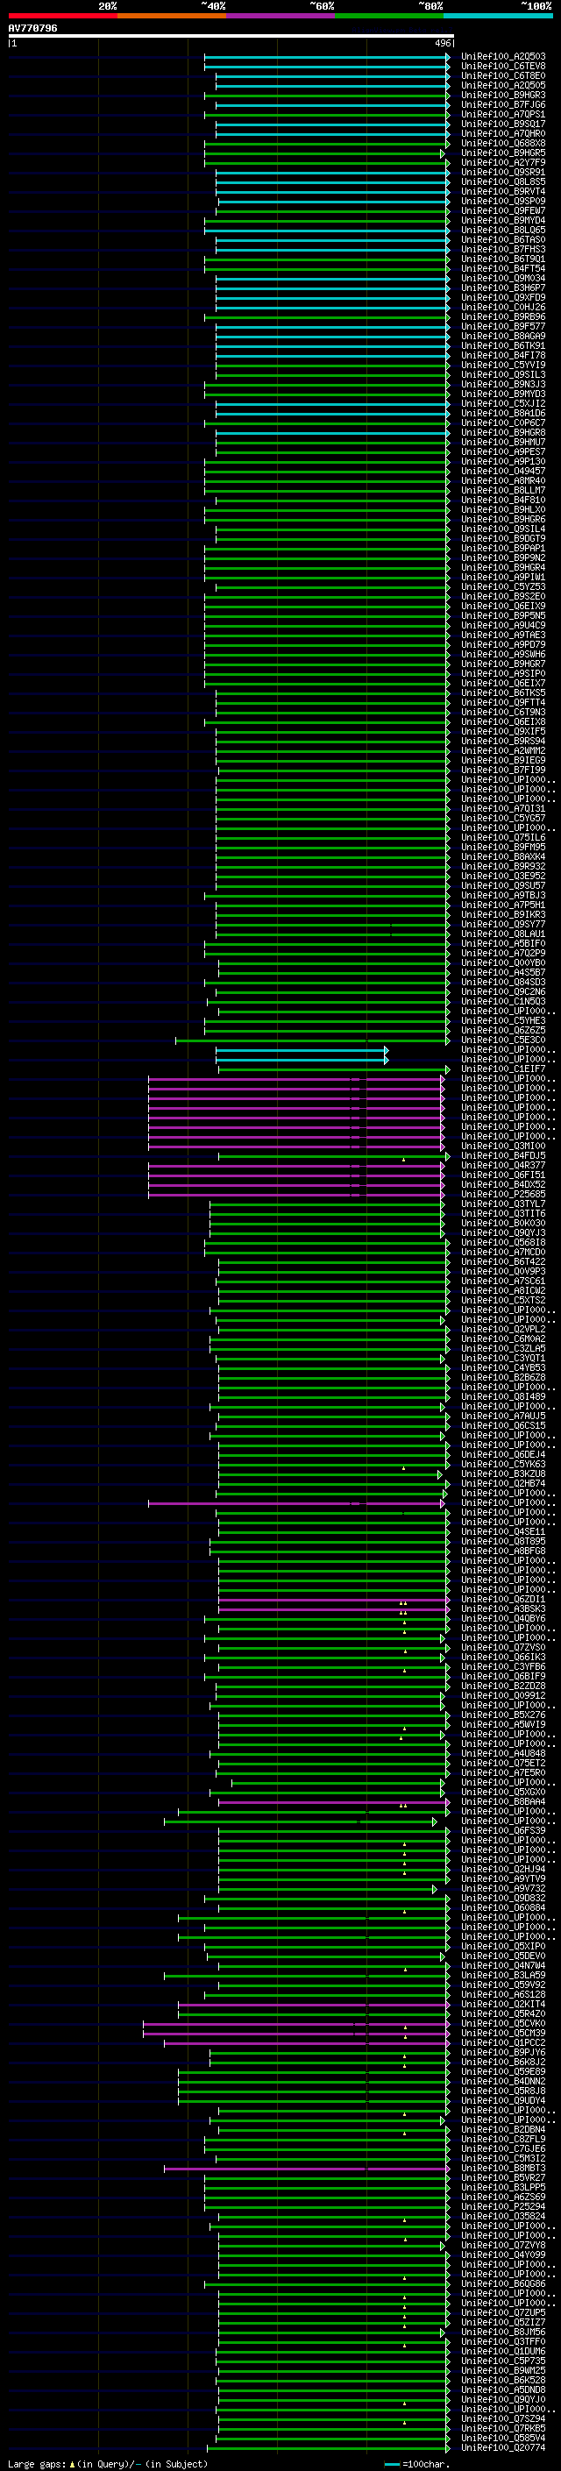The image size is (561, 2471).
Task: Click the red 20% identity legend segment
Action: (62, 16)
